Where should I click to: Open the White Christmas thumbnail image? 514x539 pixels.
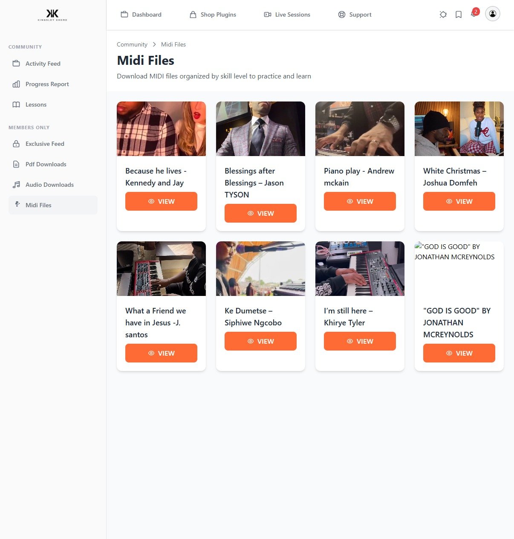click(x=459, y=129)
